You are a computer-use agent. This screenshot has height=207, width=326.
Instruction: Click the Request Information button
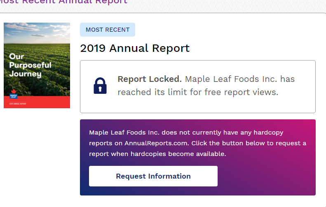tap(153, 176)
